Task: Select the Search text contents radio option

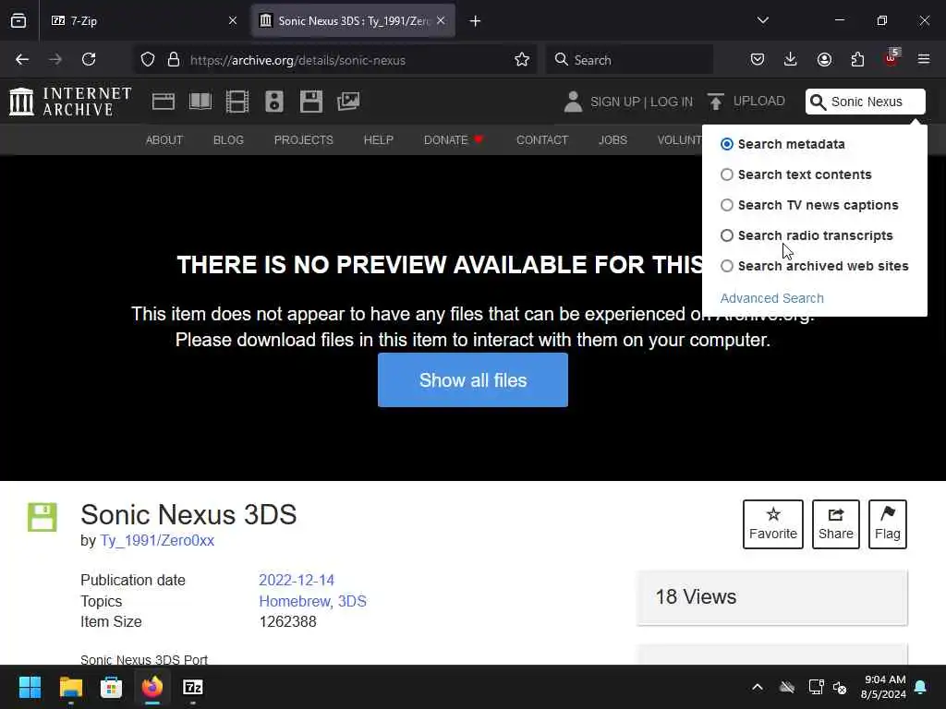Action: 727,174
